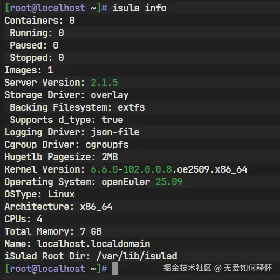Click the Backing Filesystem extfs value
The height and width of the screenshot is (280, 280).
click(x=131, y=107)
